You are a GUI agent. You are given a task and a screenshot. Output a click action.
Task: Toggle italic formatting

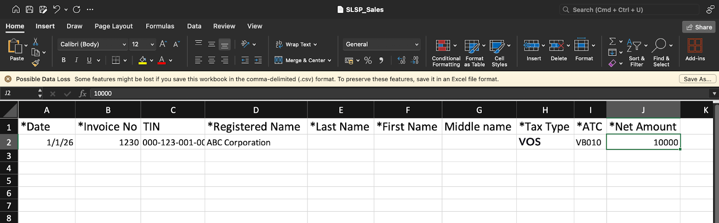pyautogui.click(x=76, y=60)
